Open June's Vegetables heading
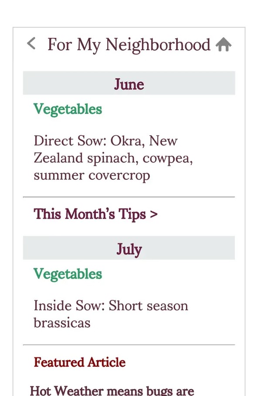 point(68,110)
